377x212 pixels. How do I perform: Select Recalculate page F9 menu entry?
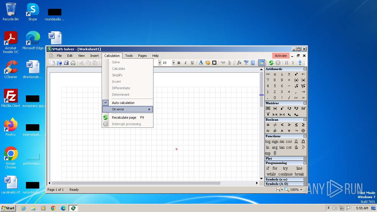click(x=127, y=117)
